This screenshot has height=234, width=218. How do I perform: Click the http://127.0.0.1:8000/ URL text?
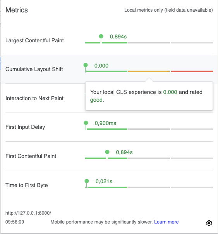pos(28,213)
